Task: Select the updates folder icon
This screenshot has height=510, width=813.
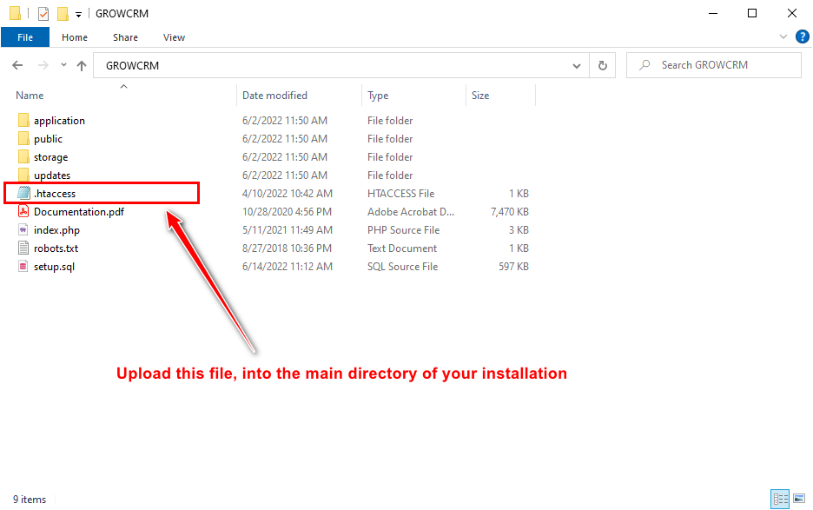Action: [23, 175]
